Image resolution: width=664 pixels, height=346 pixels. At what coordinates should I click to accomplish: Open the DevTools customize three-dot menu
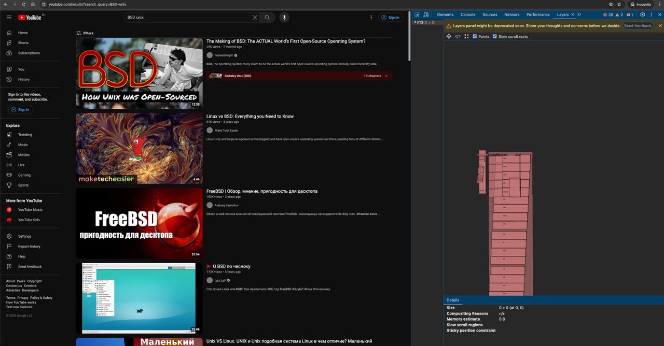[x=652, y=15]
